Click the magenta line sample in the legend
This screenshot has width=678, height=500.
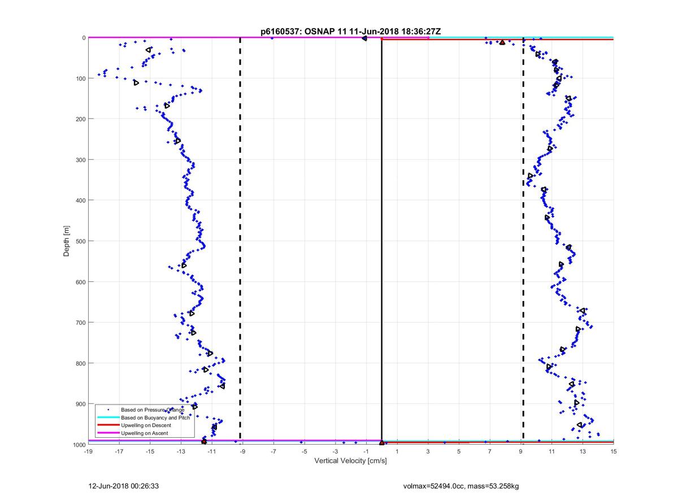pos(108,433)
